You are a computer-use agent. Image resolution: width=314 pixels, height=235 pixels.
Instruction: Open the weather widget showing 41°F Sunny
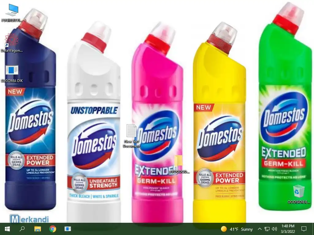pyautogui.click(x=237, y=229)
